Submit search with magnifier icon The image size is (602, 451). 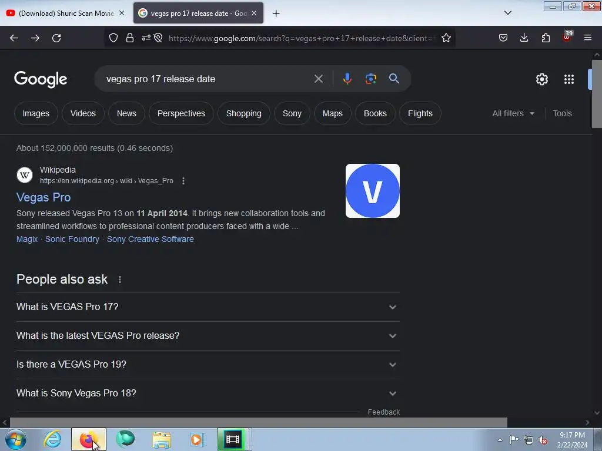(394, 79)
